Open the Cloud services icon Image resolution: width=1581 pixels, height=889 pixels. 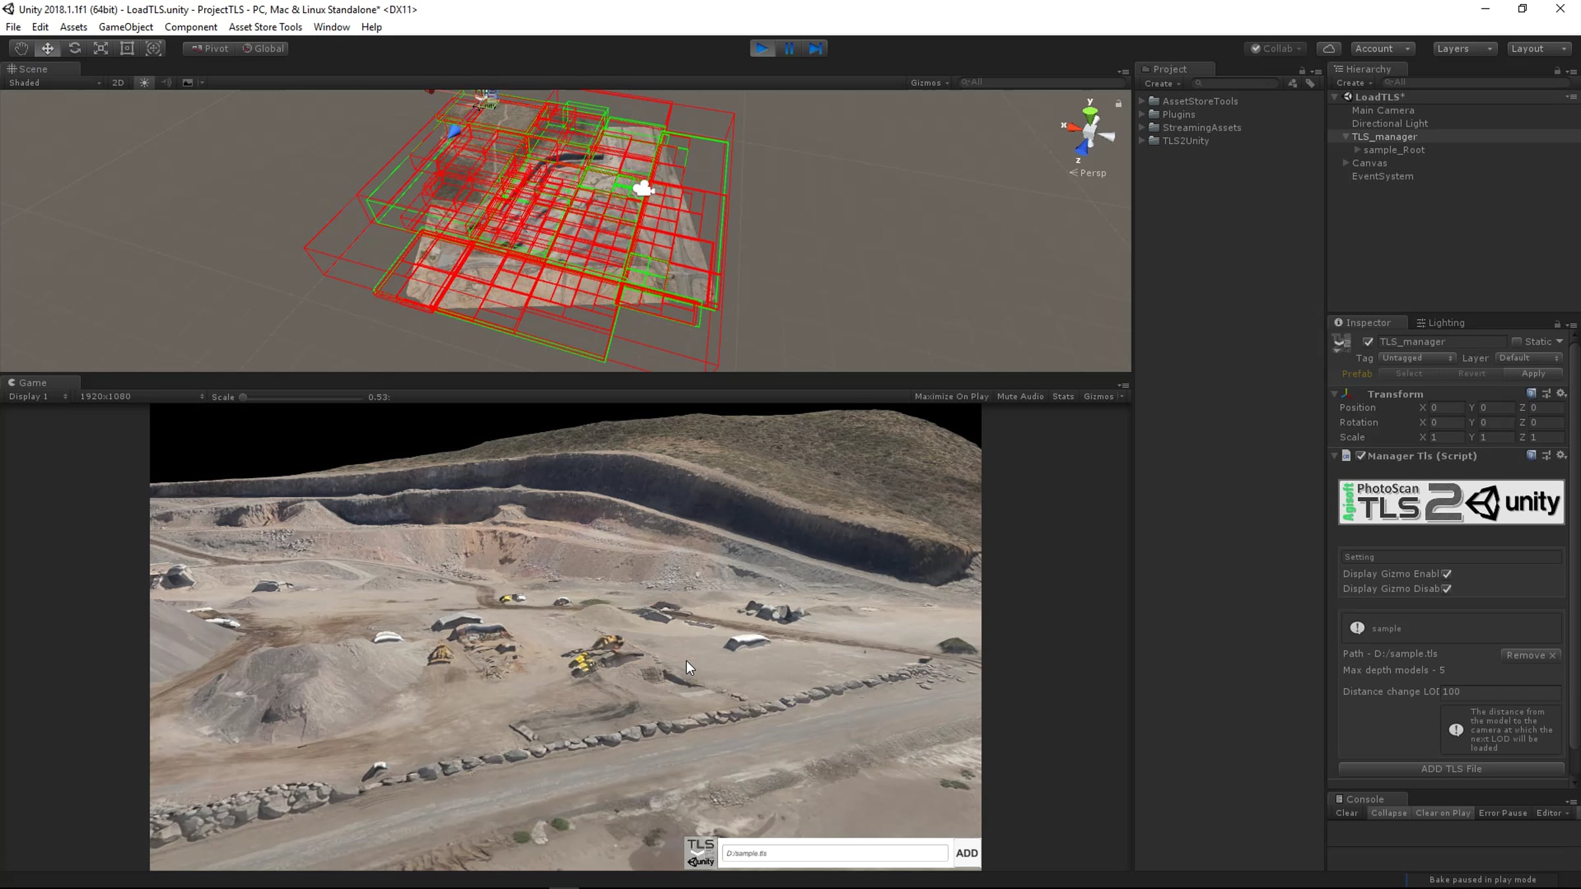(1329, 48)
